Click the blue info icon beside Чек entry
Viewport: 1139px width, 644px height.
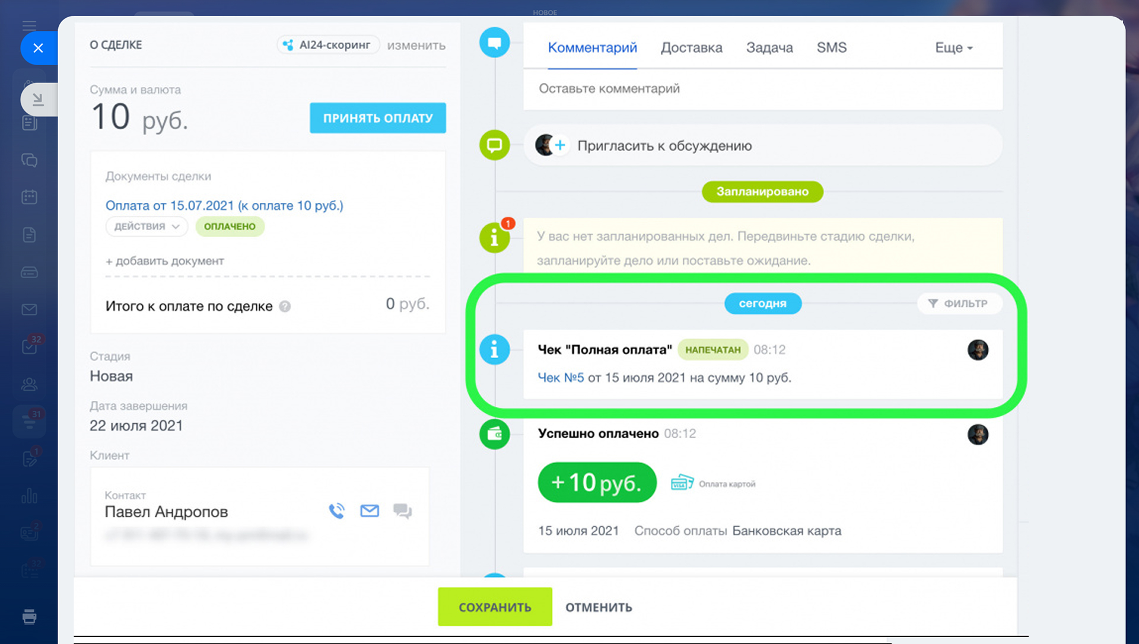tap(494, 349)
